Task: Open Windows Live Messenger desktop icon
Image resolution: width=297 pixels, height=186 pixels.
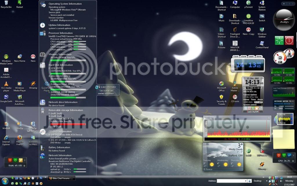Action: pyautogui.click(x=33, y=140)
